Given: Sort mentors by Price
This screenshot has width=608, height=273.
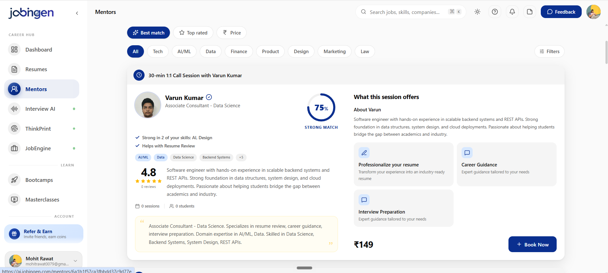Looking at the screenshot, I should [x=232, y=33].
